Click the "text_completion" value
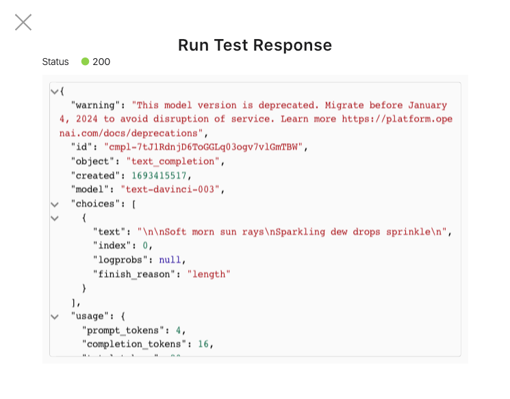 [173, 162]
